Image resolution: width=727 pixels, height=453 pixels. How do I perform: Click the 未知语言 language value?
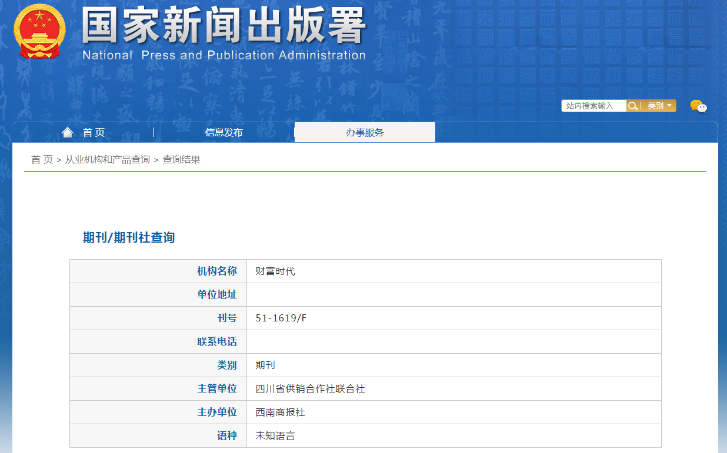(275, 436)
